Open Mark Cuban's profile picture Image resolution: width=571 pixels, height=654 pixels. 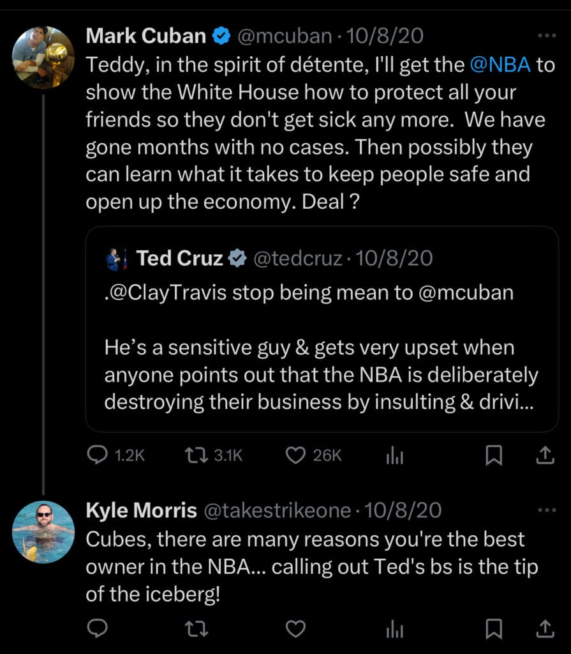(43, 57)
